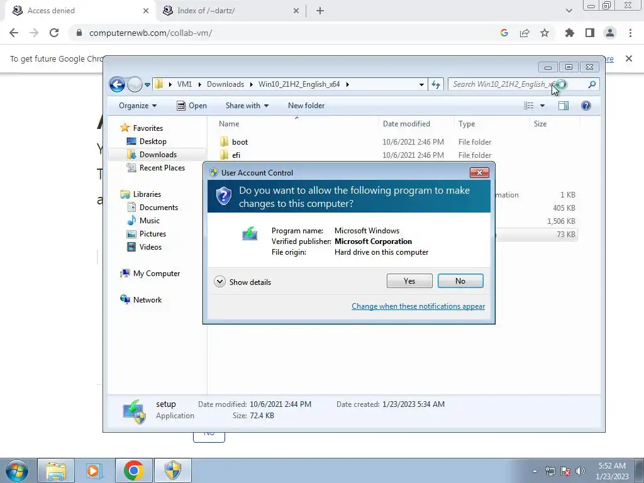Open Chrome profile avatar
The image size is (644, 483).
pyautogui.click(x=610, y=33)
